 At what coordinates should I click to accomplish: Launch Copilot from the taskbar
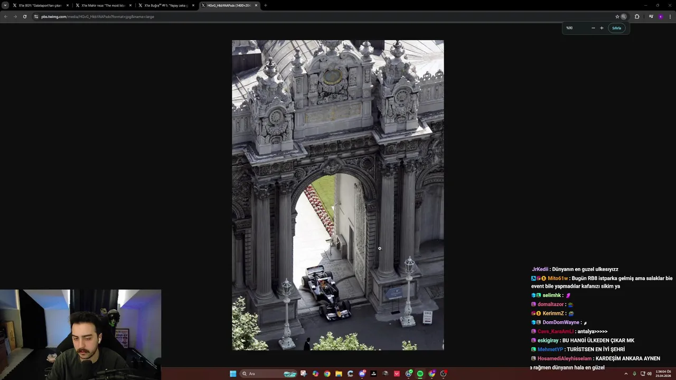pos(315,374)
